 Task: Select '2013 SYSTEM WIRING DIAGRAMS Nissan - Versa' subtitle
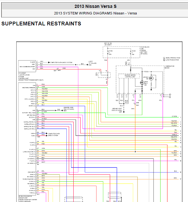95,13
